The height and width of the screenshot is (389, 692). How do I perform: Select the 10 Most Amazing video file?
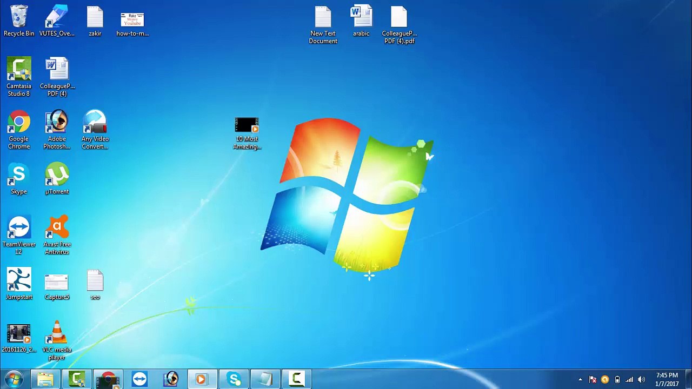coord(247,133)
